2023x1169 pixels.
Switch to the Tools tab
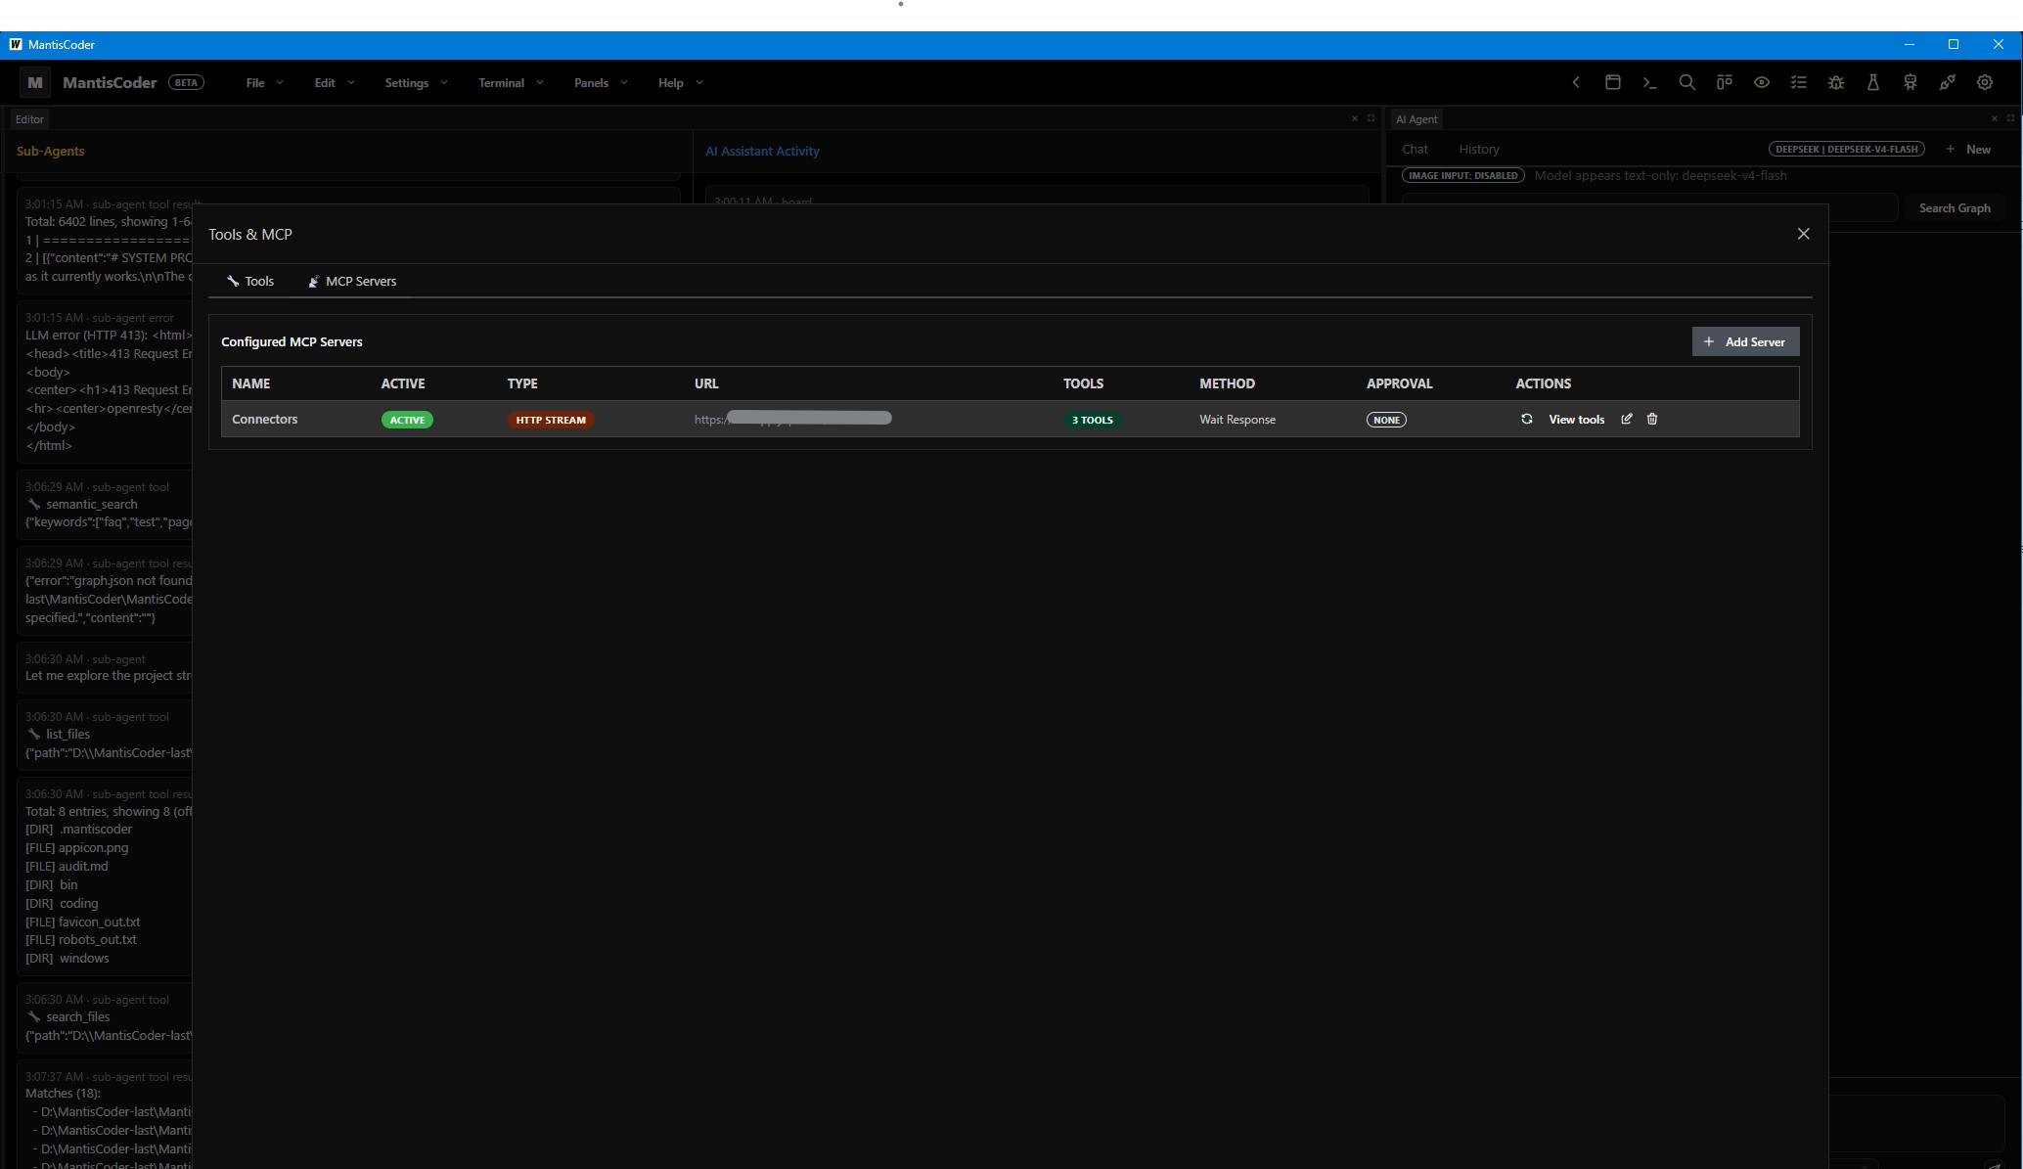(250, 282)
